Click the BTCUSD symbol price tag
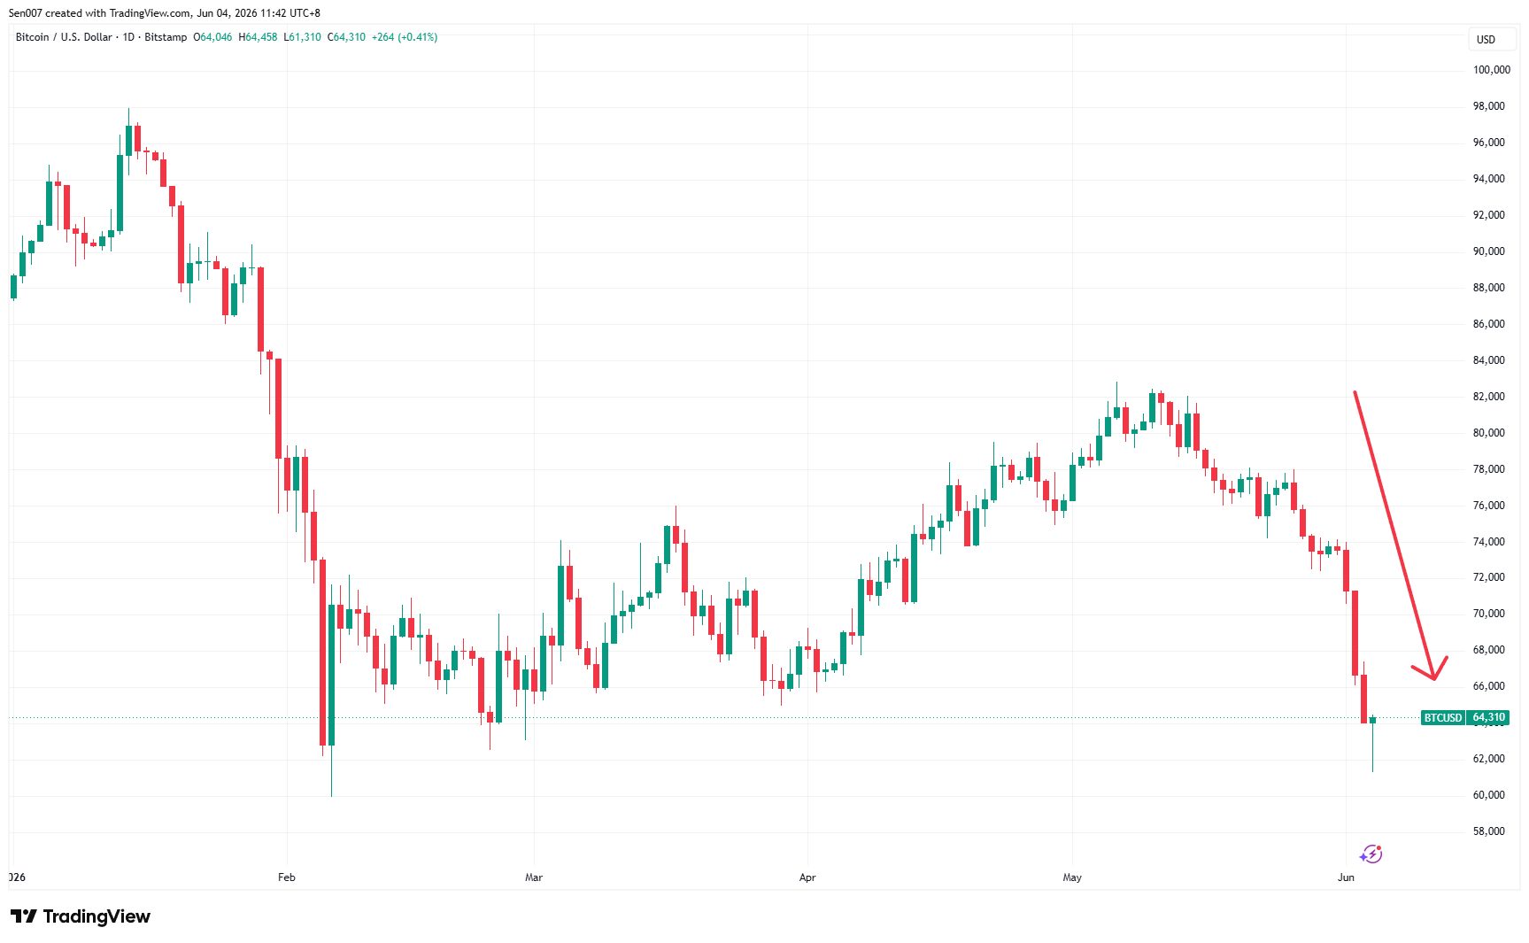This screenshot has height=943, width=1529. (1443, 718)
